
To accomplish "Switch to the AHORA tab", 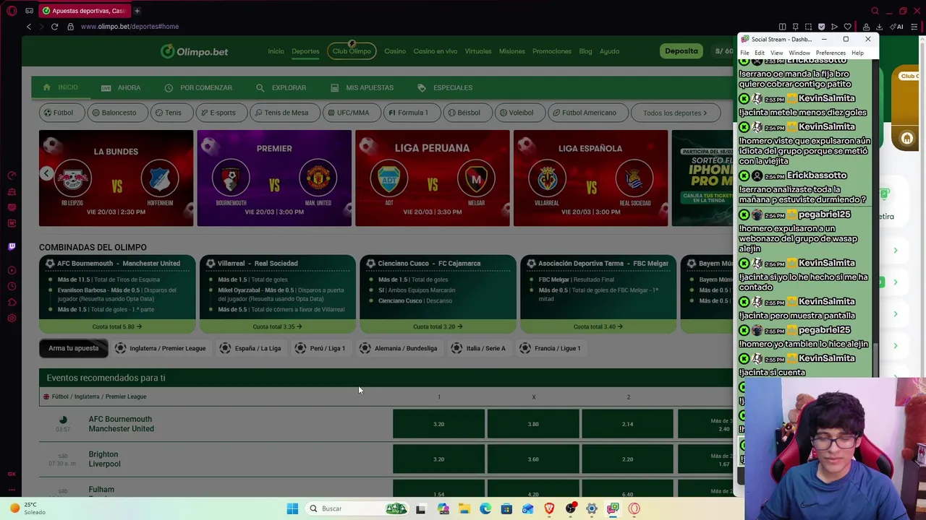I will (122, 87).
